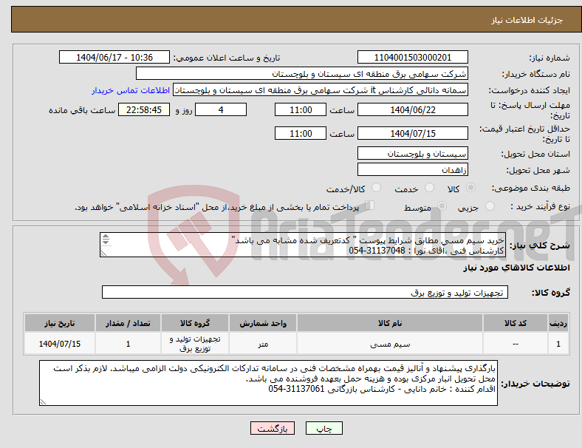Click the price validity time 11:00 field
This screenshot has height=448, width=582.
pos(301,133)
